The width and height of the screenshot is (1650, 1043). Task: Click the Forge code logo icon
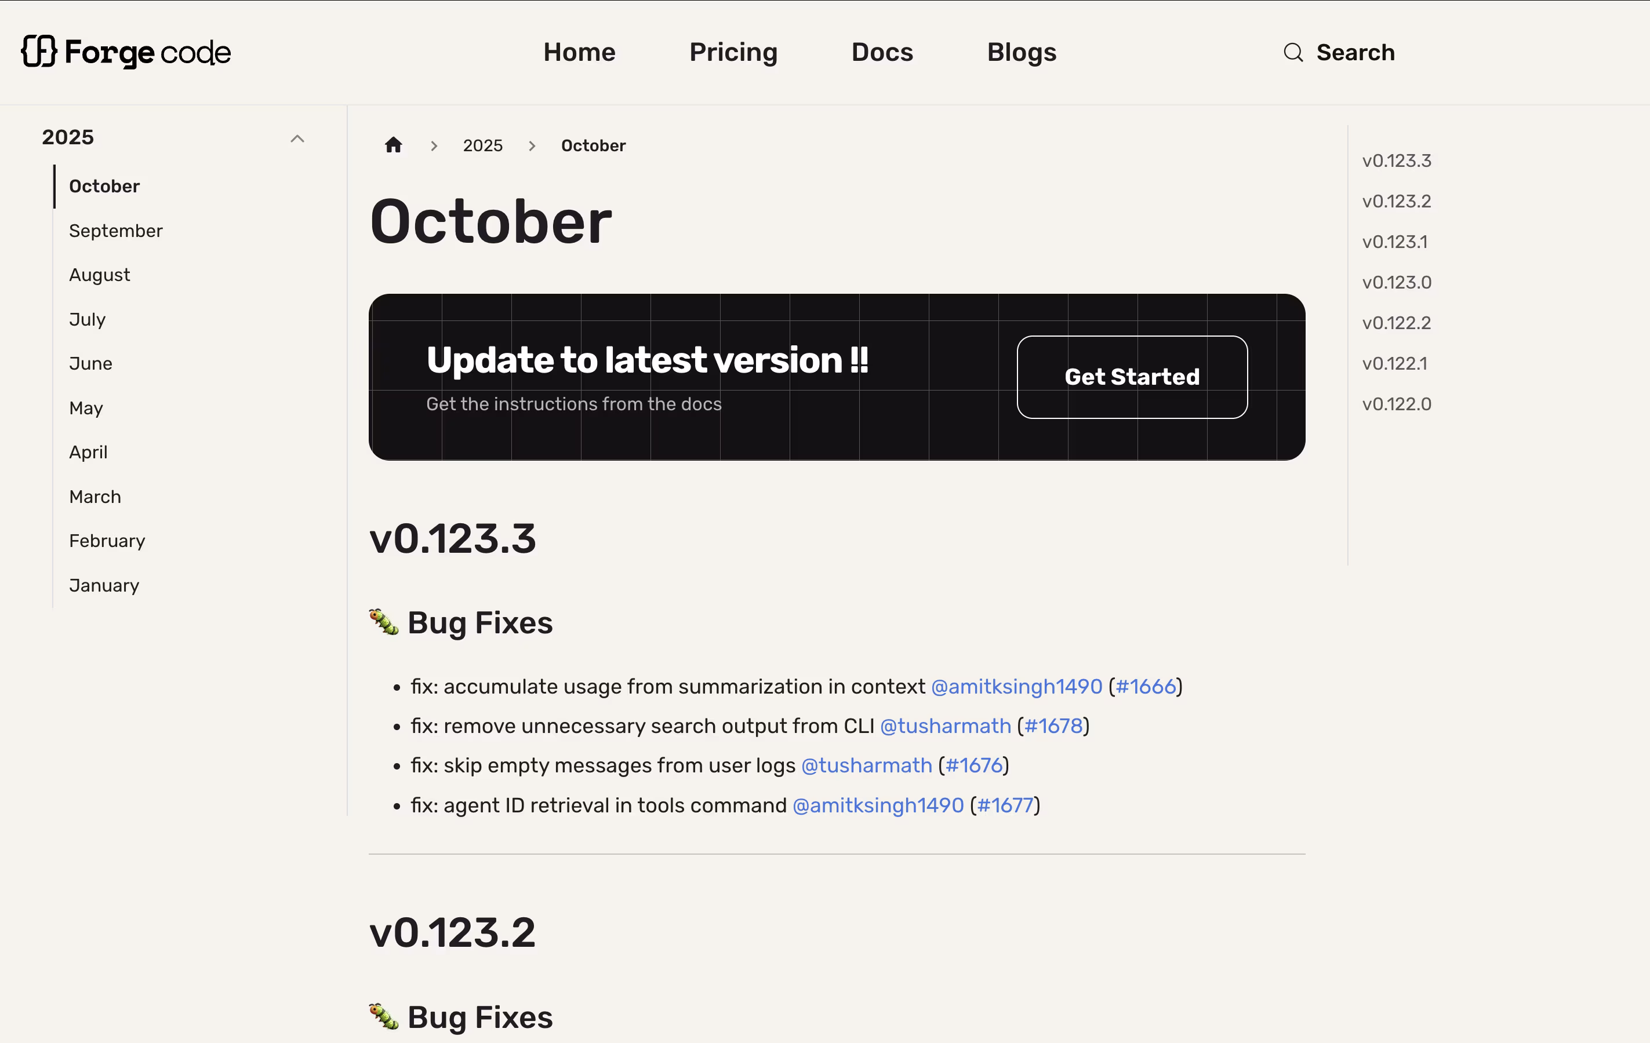38,52
